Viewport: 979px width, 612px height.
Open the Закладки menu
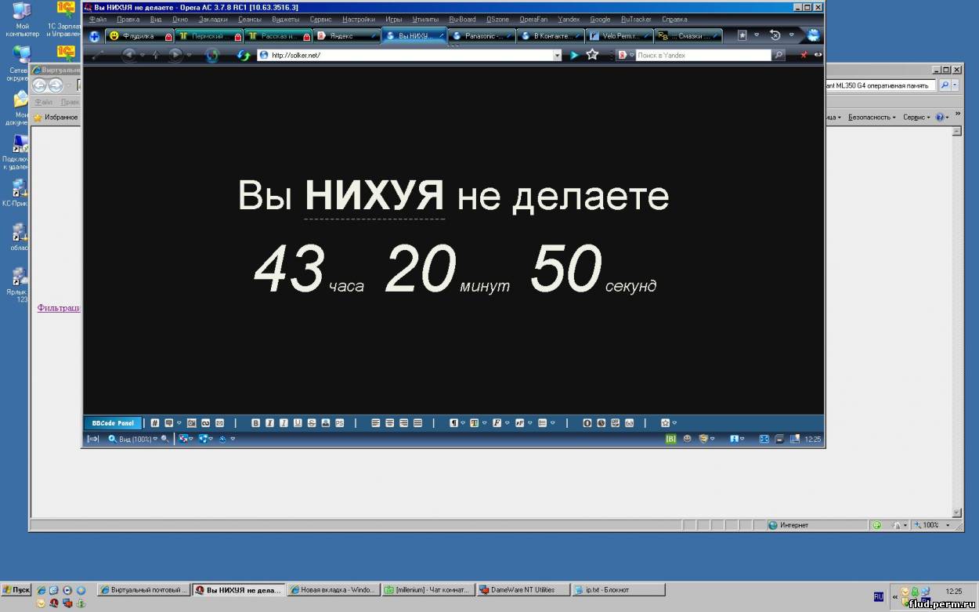coord(215,19)
